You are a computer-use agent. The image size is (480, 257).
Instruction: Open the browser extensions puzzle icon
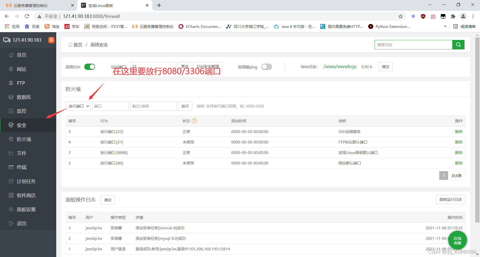coord(453,16)
